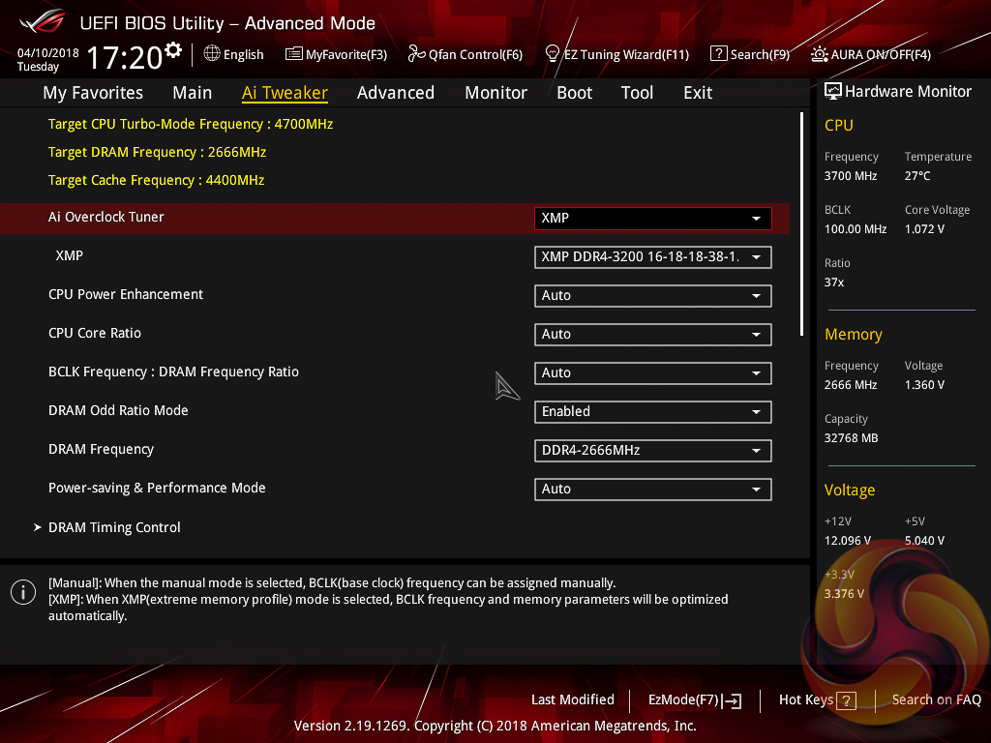This screenshot has height=743, width=991.
Task: Click EZ Tuning Wizard(F11) label
Action: click(x=626, y=54)
